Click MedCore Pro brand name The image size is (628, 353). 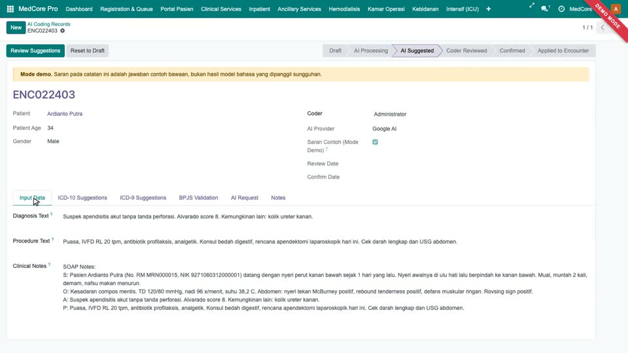[38, 8]
